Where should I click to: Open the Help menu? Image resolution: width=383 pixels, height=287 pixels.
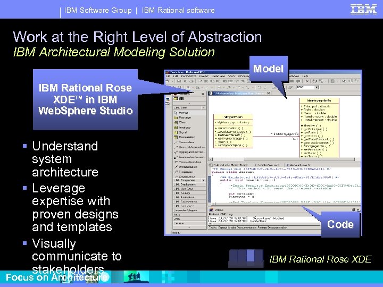(x=305, y=76)
